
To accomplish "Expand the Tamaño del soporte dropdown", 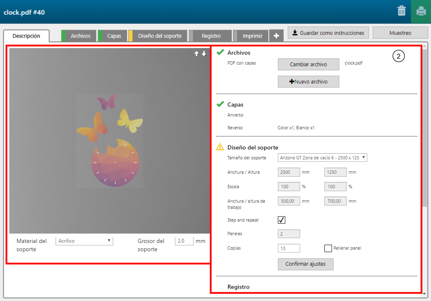I will click(x=322, y=157).
